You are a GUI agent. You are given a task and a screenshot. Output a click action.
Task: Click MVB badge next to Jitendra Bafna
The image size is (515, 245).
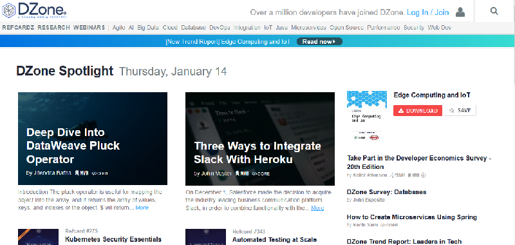pyautogui.click(x=82, y=173)
